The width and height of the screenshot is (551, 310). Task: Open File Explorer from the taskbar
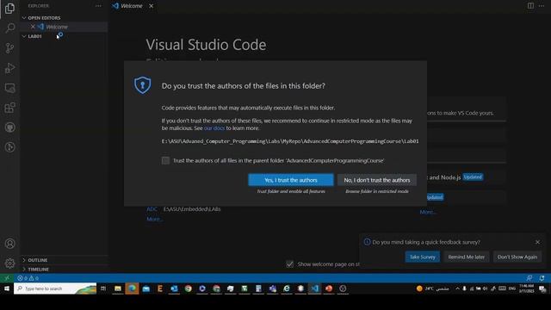[118, 288]
